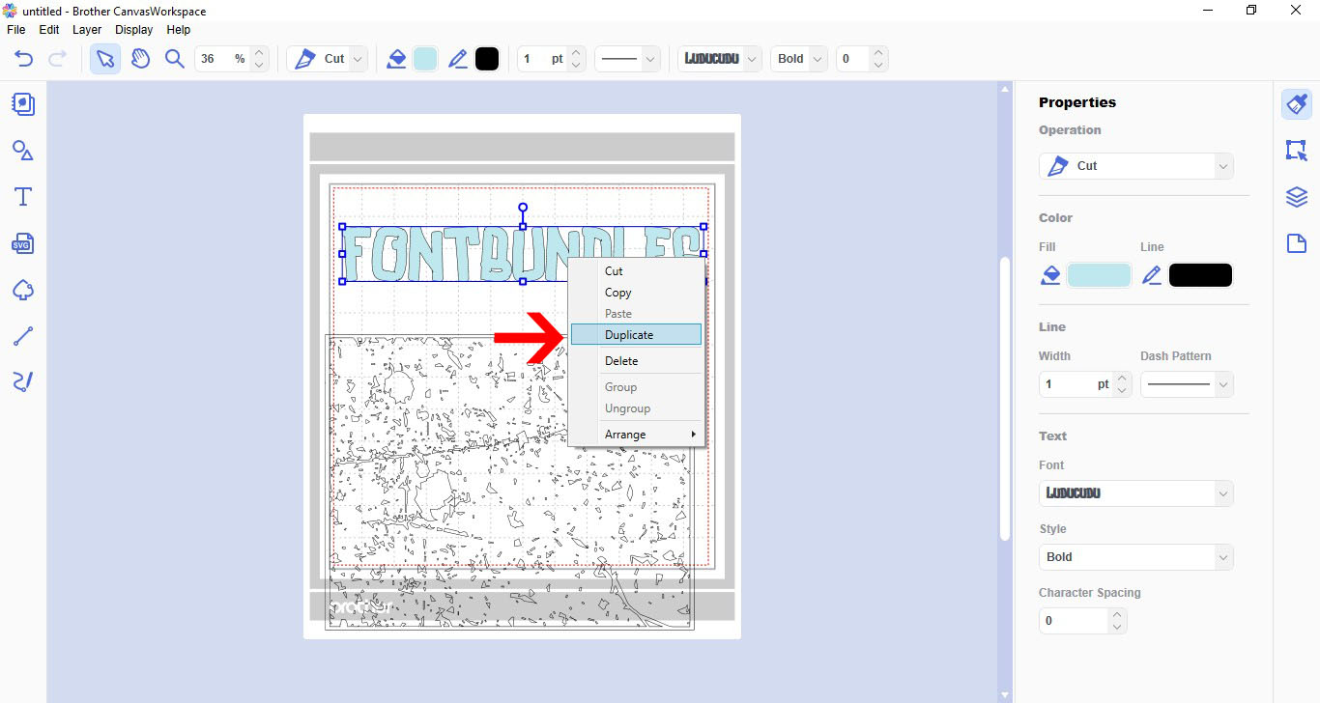
Task: Decrease toolbar line width with down stepper
Action: tap(576, 66)
